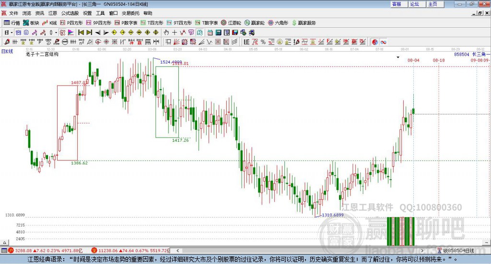Screen dimensions: 491x264
Task: Open the 赢家轮 wheel tool
Action: pos(254,23)
